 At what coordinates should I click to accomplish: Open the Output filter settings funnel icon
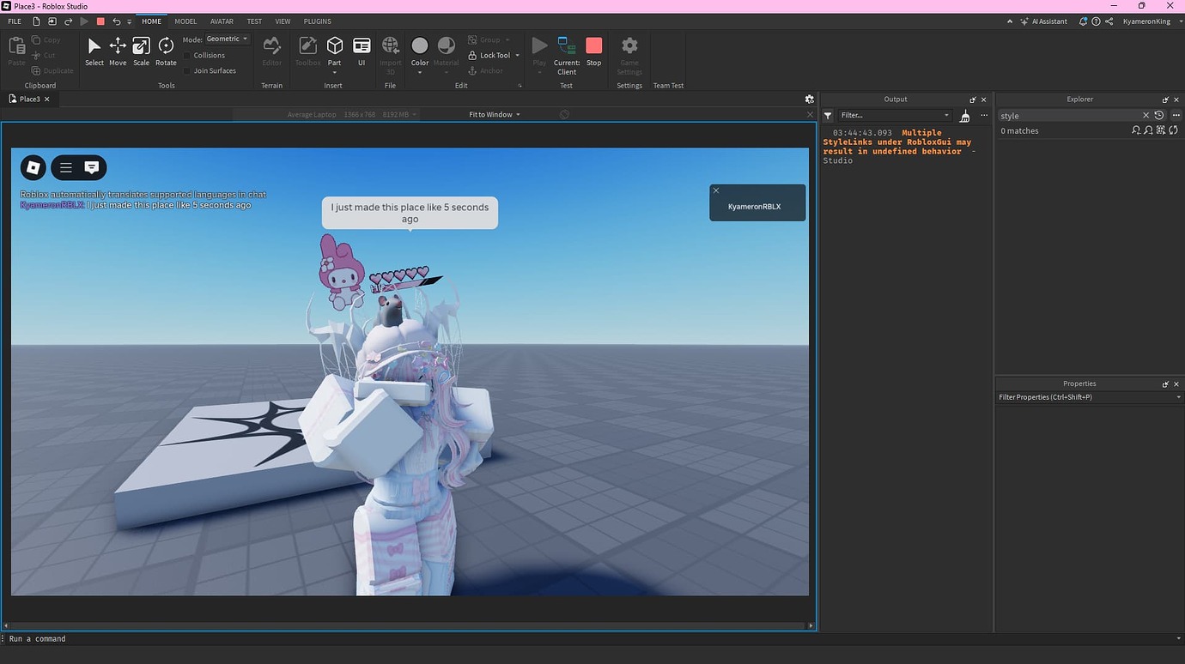[x=827, y=115]
